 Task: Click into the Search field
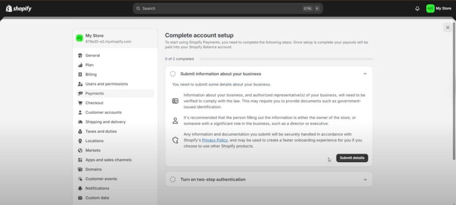coord(228,8)
